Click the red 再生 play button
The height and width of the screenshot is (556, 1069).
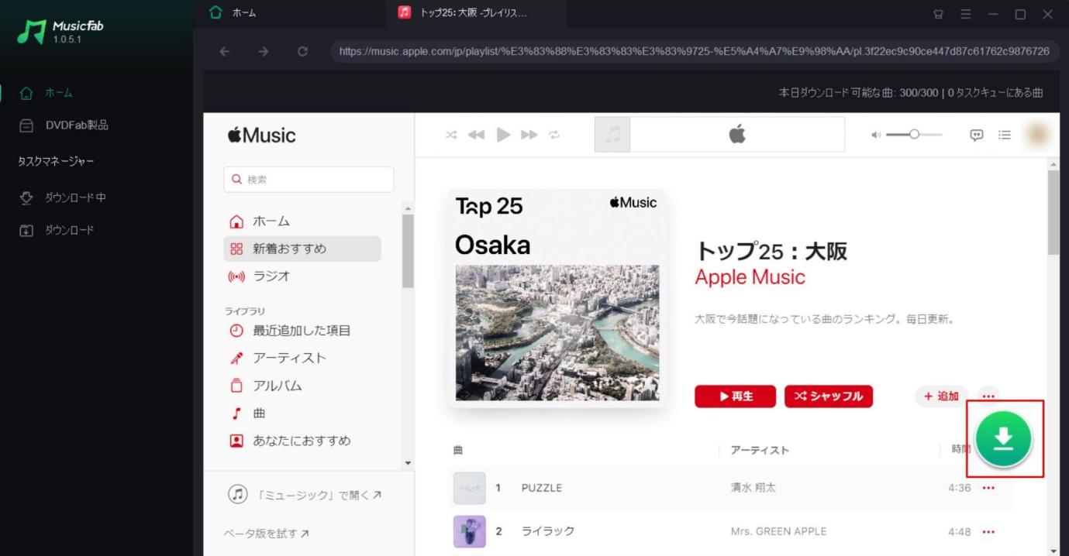tap(736, 396)
